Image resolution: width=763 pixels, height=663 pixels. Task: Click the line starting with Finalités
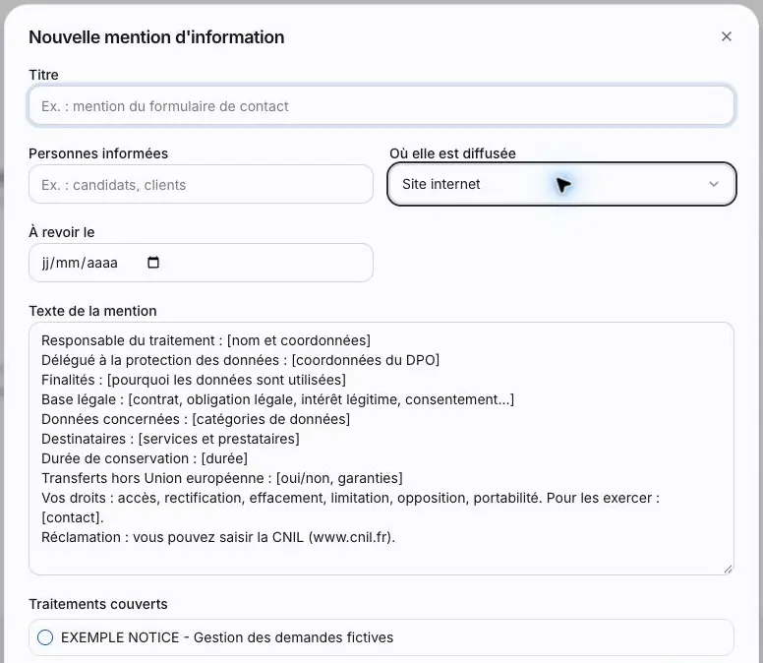194,380
